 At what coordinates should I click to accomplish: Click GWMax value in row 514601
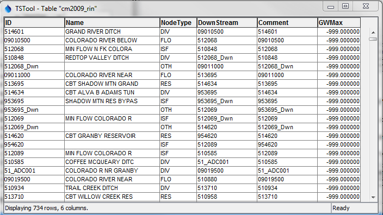(x=339, y=31)
